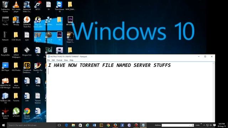Click the Address bar refresh button
Screen dimensions: 228x128
point(193,125)
